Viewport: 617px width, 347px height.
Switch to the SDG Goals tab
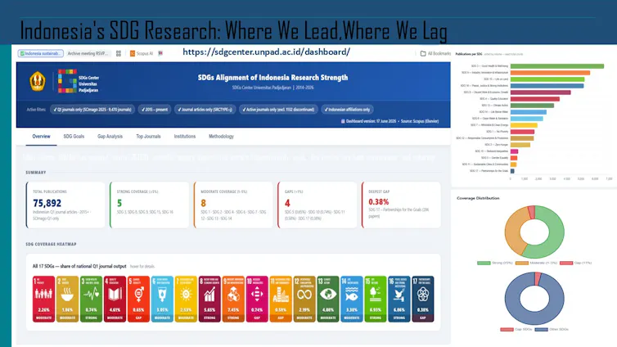click(x=74, y=137)
